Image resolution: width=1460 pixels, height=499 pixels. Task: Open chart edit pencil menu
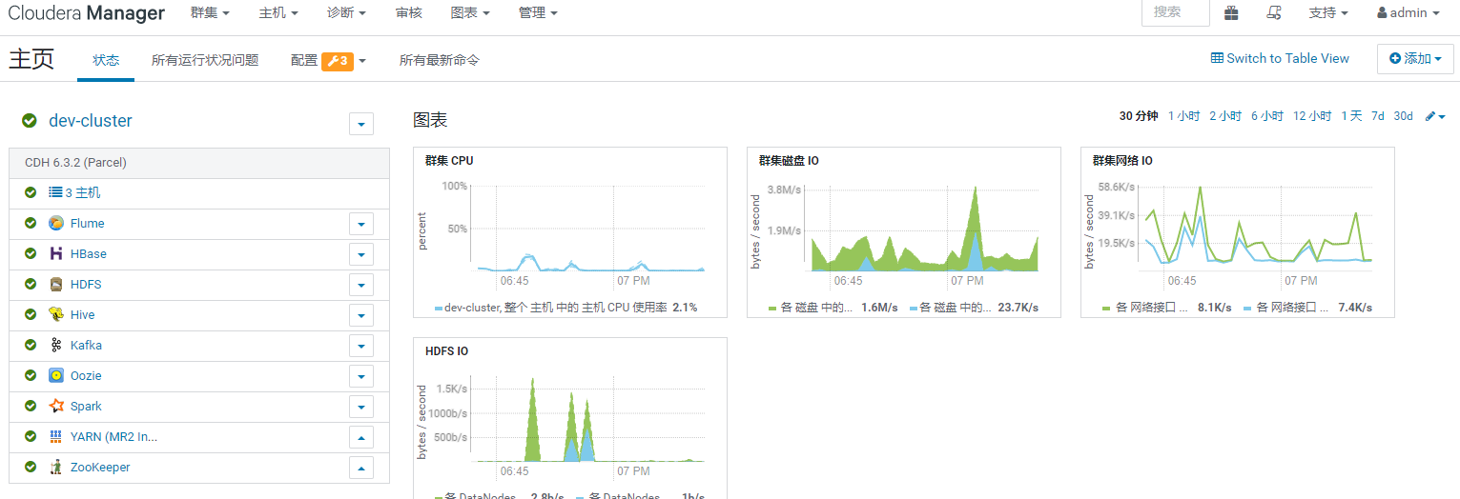point(1435,116)
